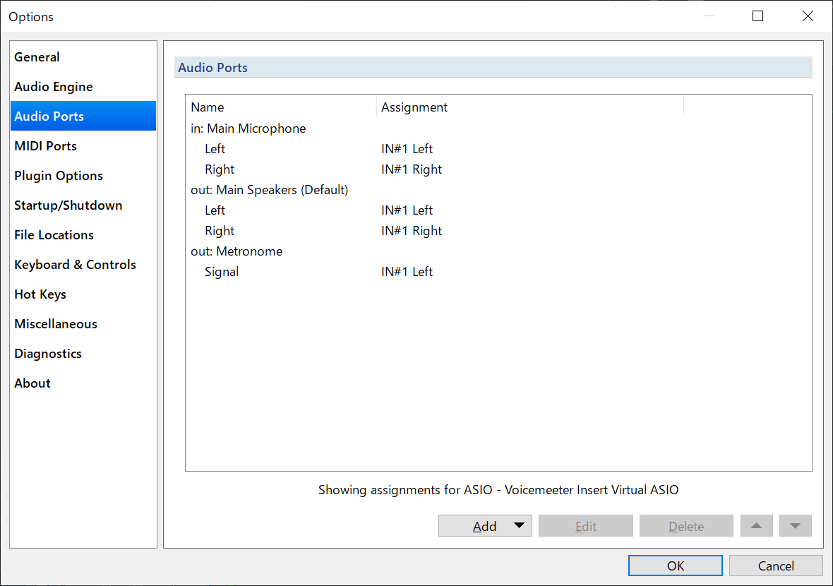The width and height of the screenshot is (833, 586).
Task: Switch to Audio Engine settings
Action: (54, 87)
